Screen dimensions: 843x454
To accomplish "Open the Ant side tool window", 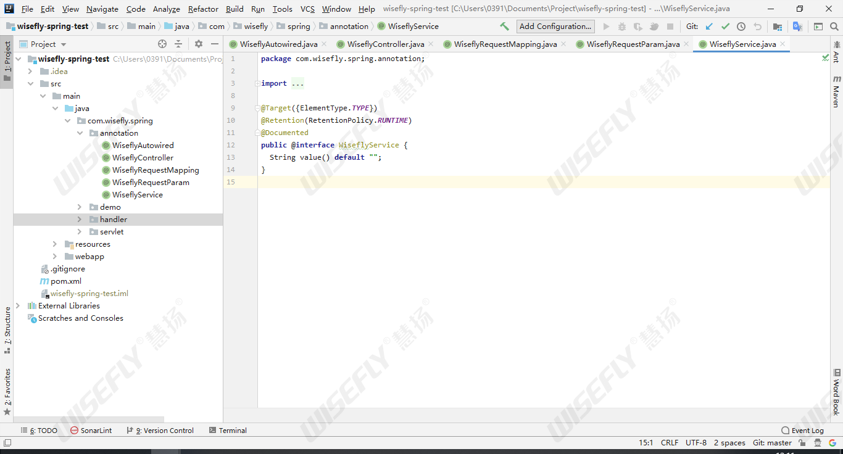I will tap(837, 52).
